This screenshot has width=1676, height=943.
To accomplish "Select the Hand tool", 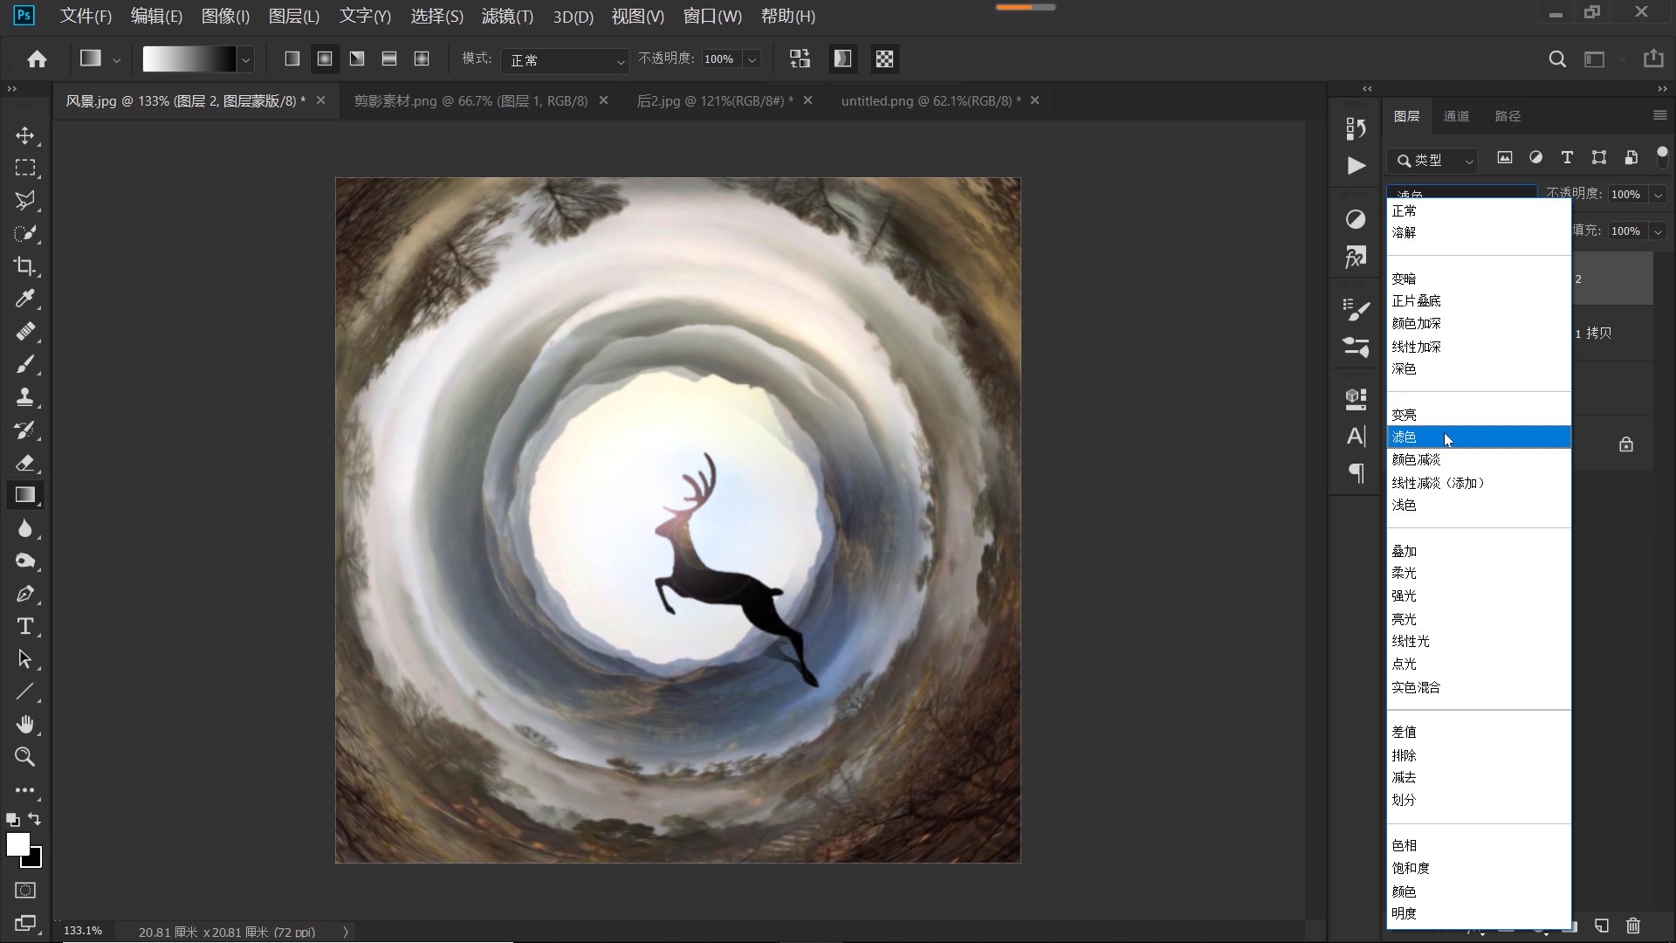I will coord(25,724).
